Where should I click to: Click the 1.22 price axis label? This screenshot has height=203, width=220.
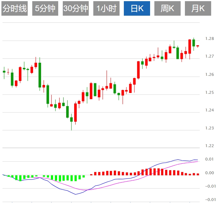pyautogui.click(x=210, y=146)
